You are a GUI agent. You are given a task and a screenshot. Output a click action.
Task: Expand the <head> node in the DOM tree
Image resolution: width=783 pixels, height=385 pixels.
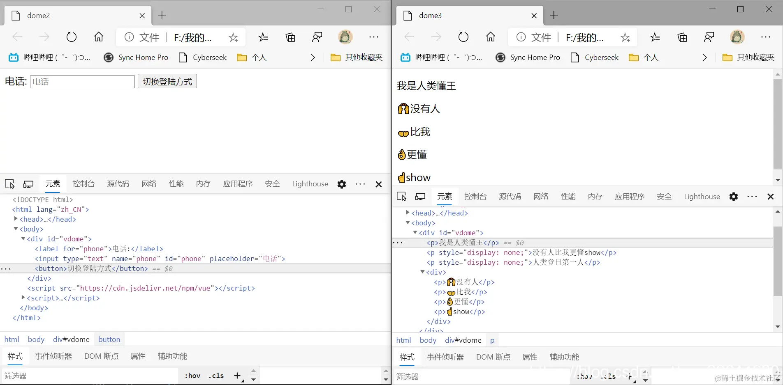[x=15, y=219]
